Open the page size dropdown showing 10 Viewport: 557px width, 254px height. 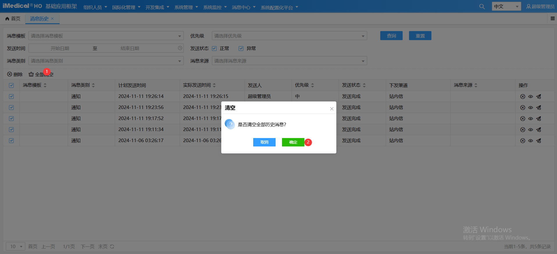(x=16, y=246)
